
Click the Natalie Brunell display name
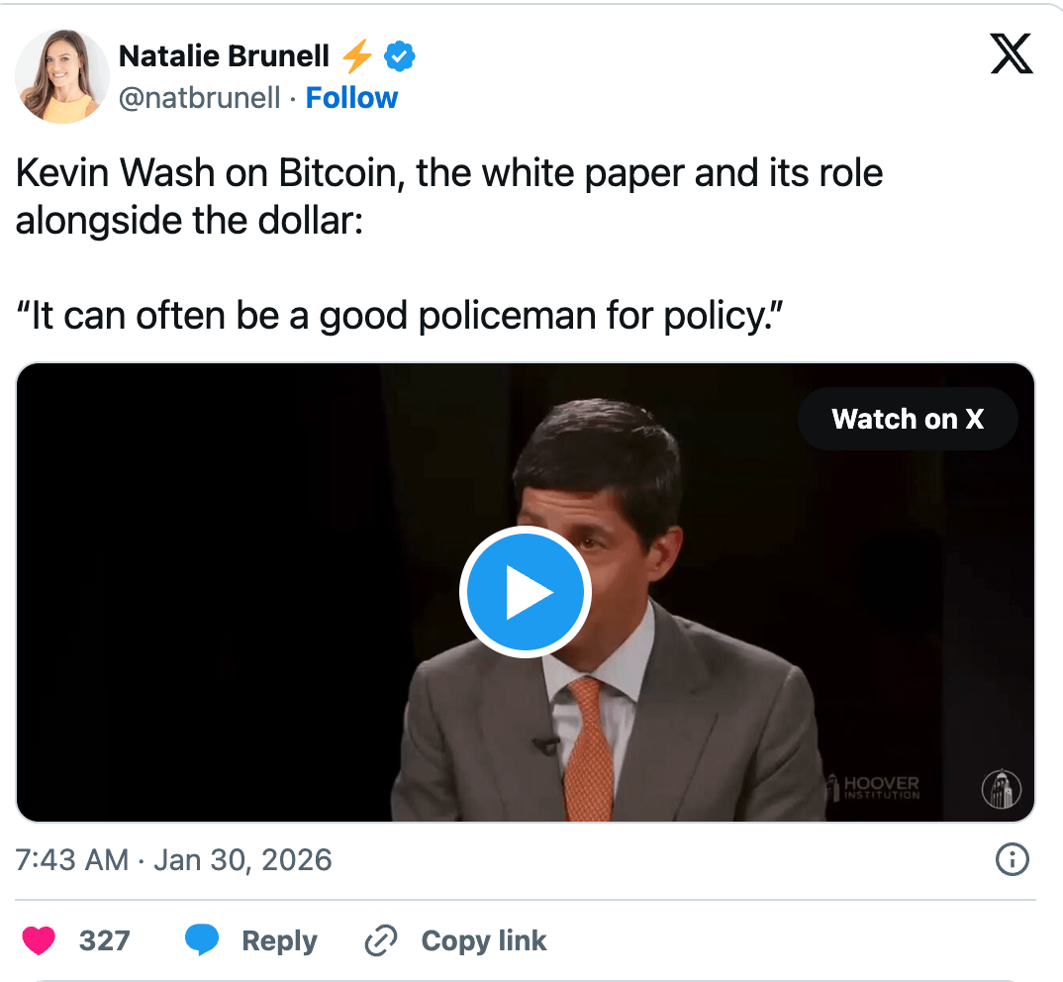click(224, 57)
